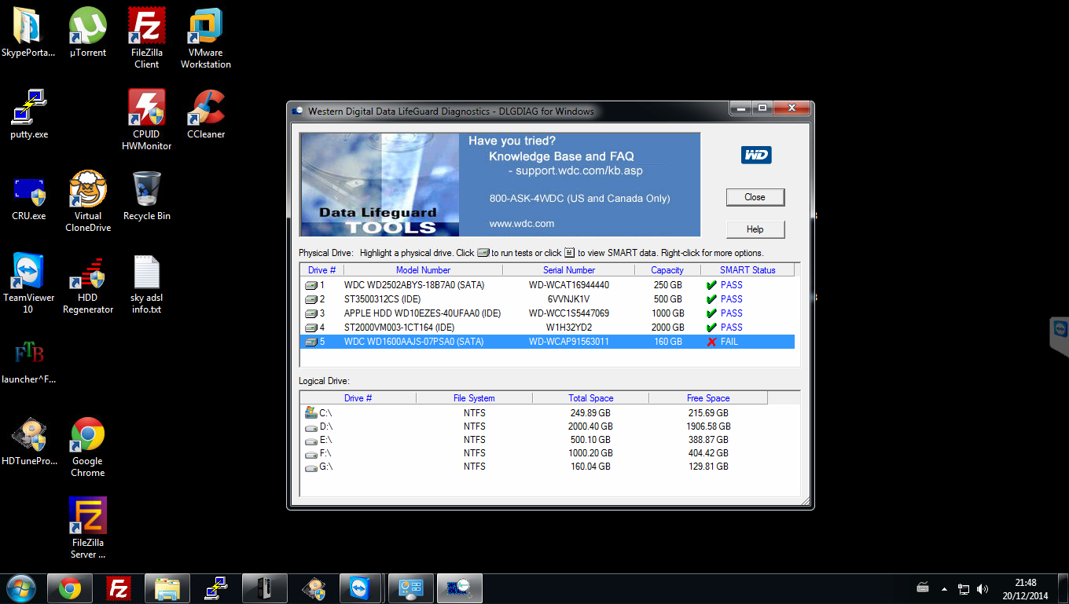Sort physical drives by Model Number header
The image size is (1069, 604).
[x=423, y=270]
